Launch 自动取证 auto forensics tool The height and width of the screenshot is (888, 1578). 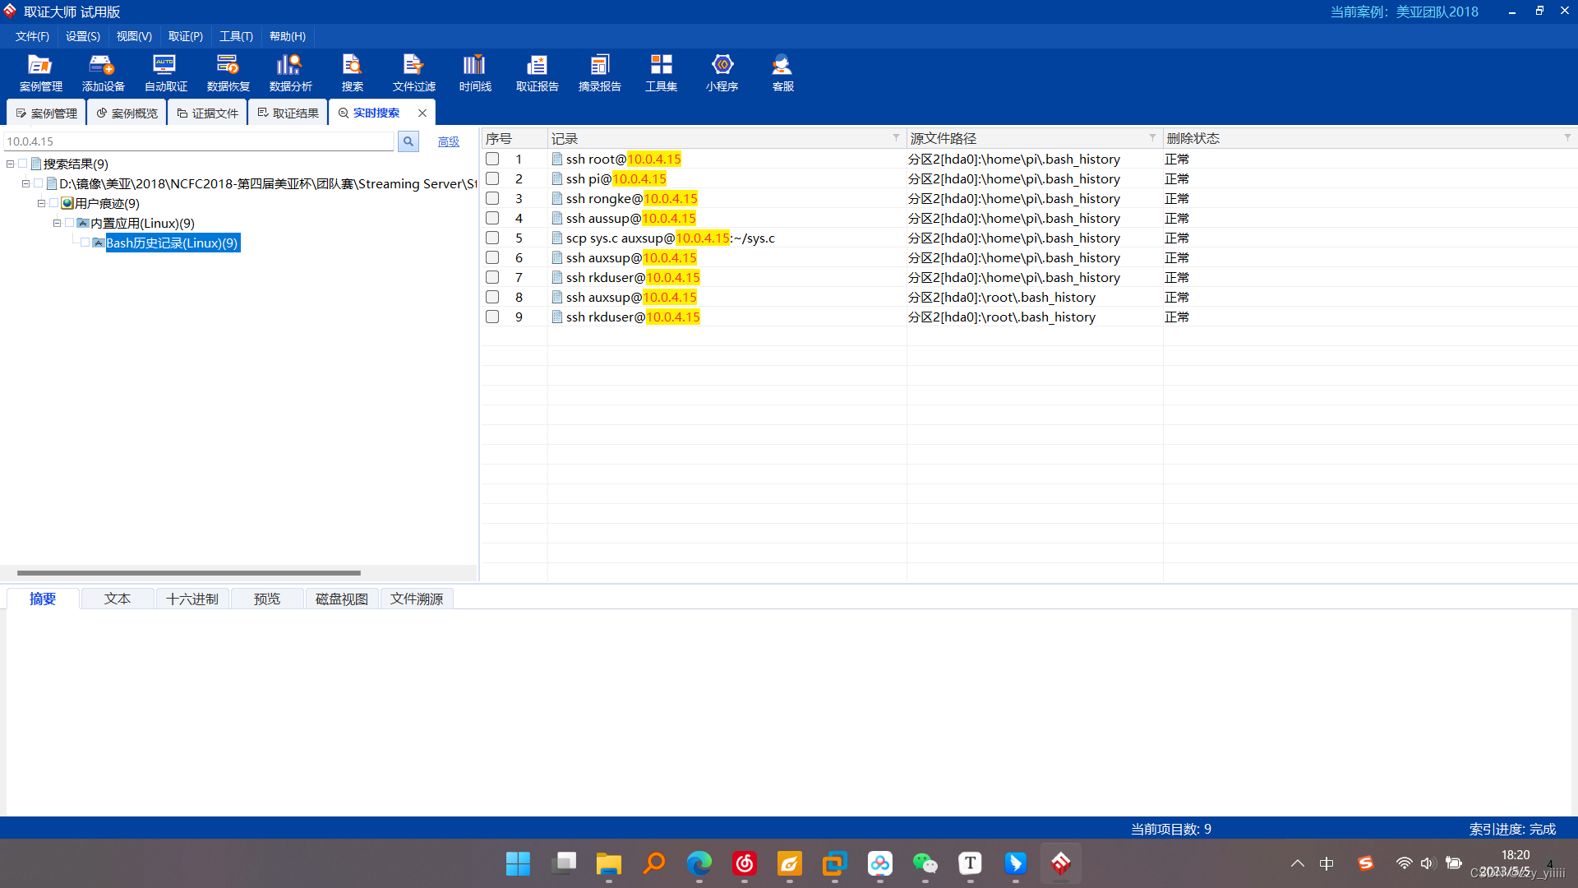[165, 72]
